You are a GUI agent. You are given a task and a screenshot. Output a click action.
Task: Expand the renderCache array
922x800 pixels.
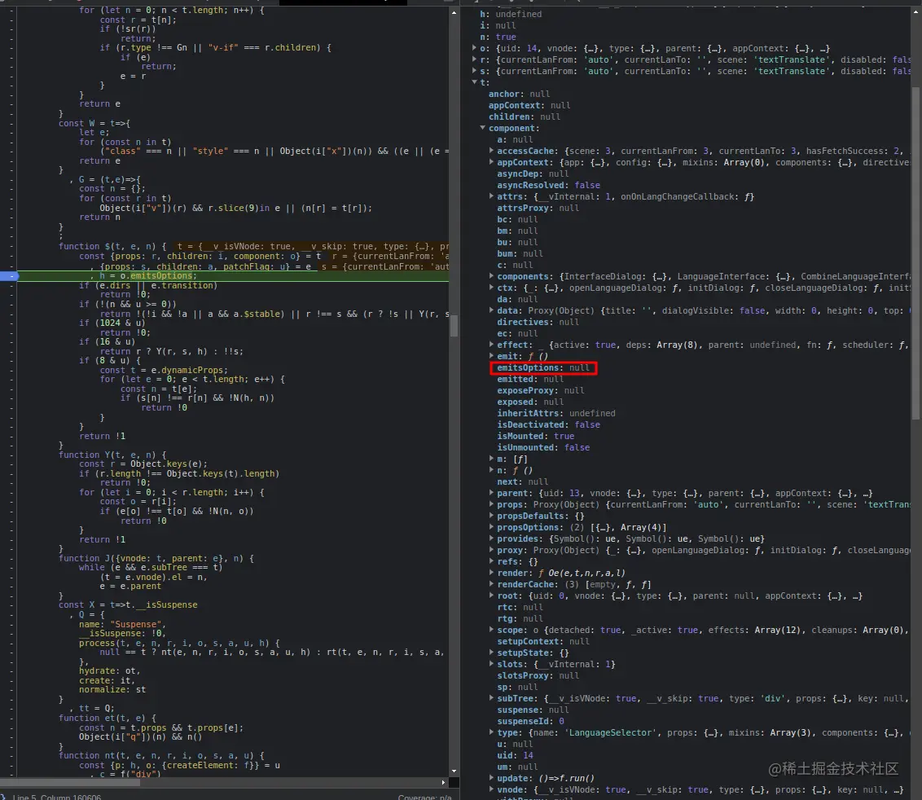click(x=492, y=585)
